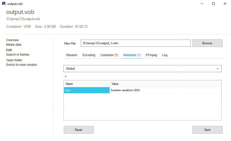Select Search in frames in sidebar
Image resolution: width=231 pixels, height=141 pixels.
pos(18,55)
